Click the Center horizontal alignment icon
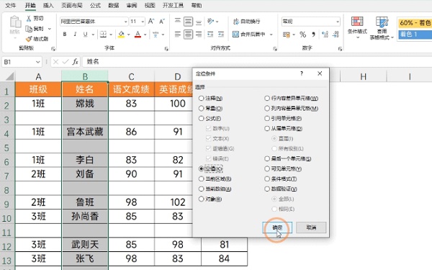432x270 pixels. click(x=188, y=34)
